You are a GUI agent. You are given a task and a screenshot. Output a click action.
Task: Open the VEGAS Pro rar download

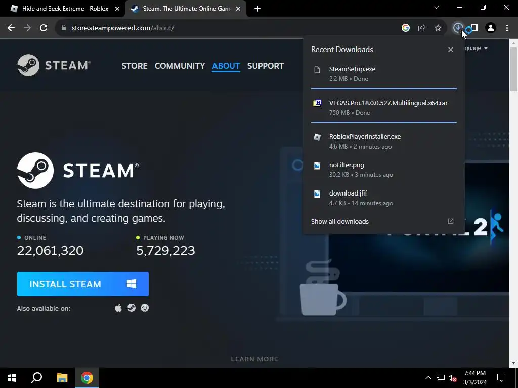(384, 108)
